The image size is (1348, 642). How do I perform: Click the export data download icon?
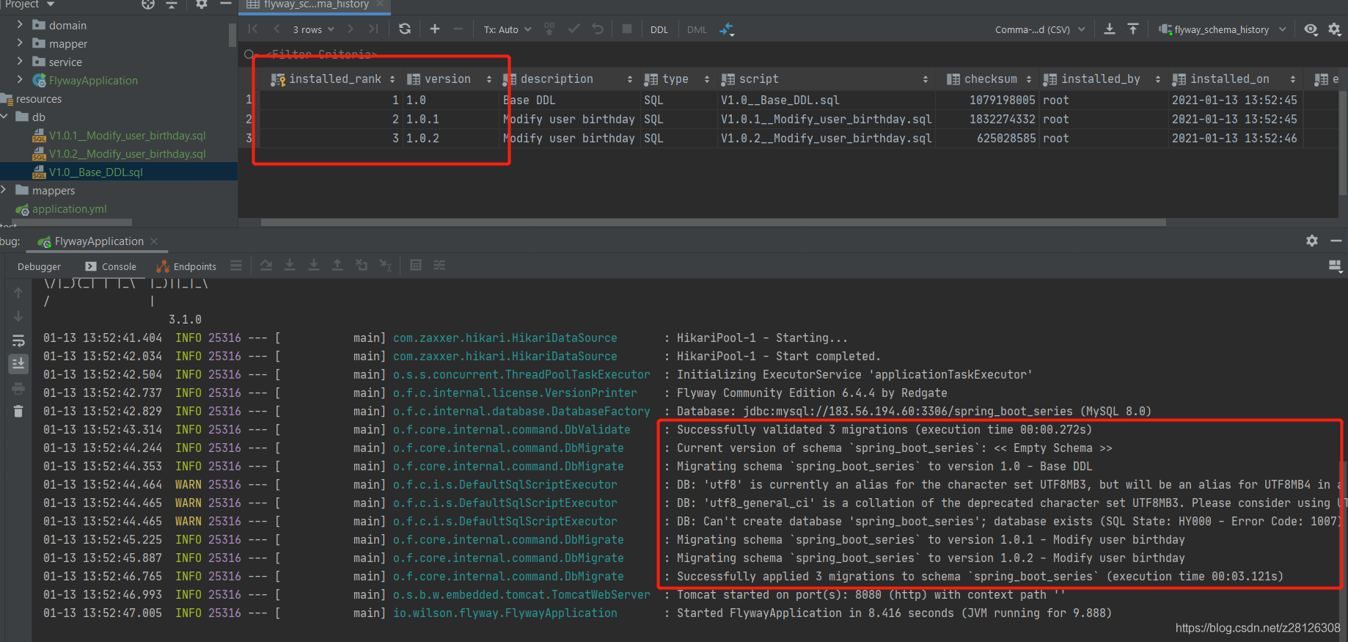(1109, 29)
